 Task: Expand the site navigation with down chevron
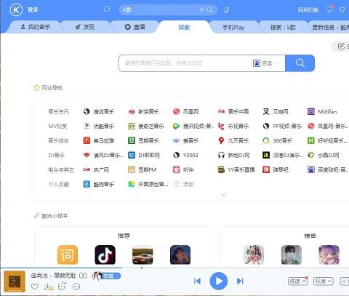pyautogui.click(x=223, y=195)
